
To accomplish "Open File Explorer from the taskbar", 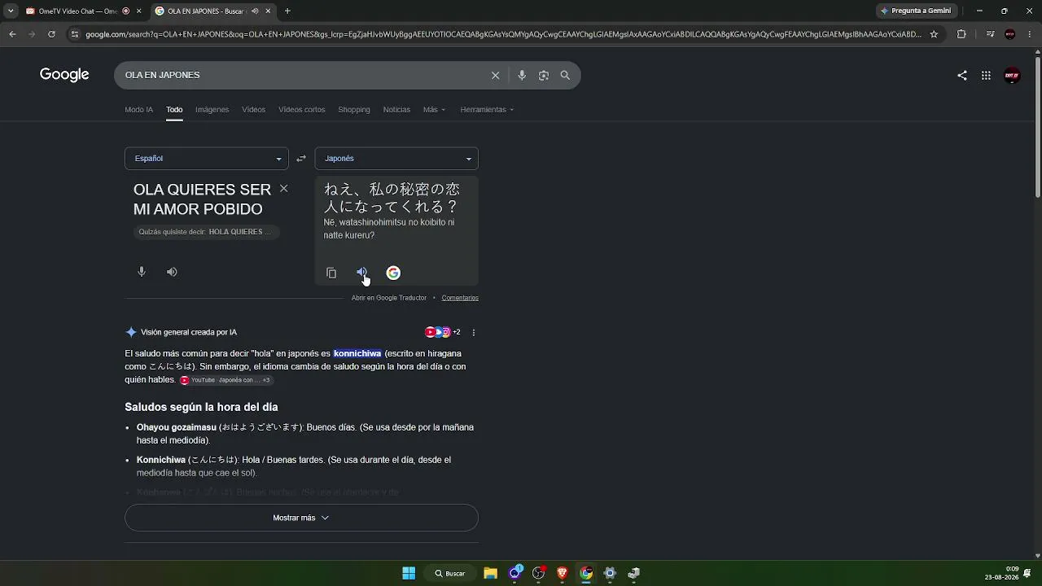I will coord(490,573).
